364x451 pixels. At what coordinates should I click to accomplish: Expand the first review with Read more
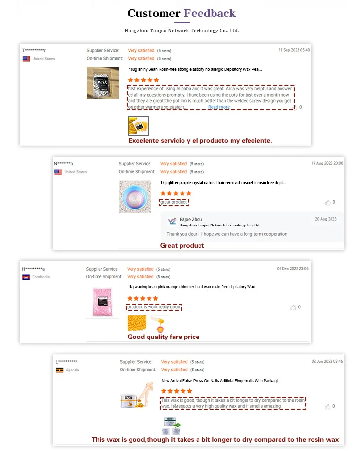click(219, 107)
